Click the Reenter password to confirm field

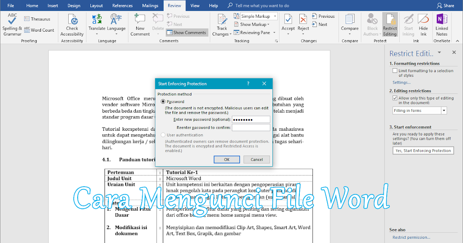click(x=251, y=127)
